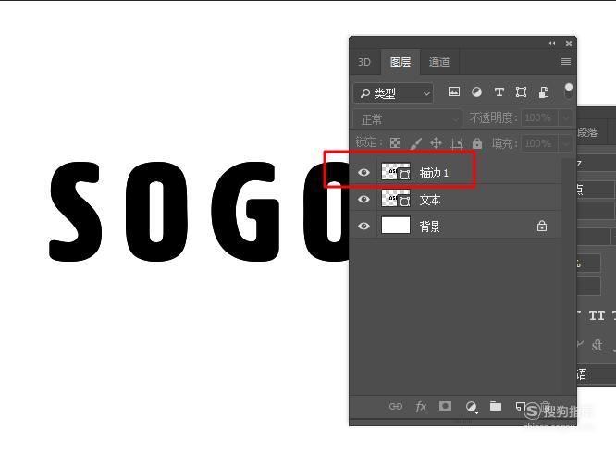
Task: Expand the 不透明度 slider arrow
Action: tap(566, 117)
